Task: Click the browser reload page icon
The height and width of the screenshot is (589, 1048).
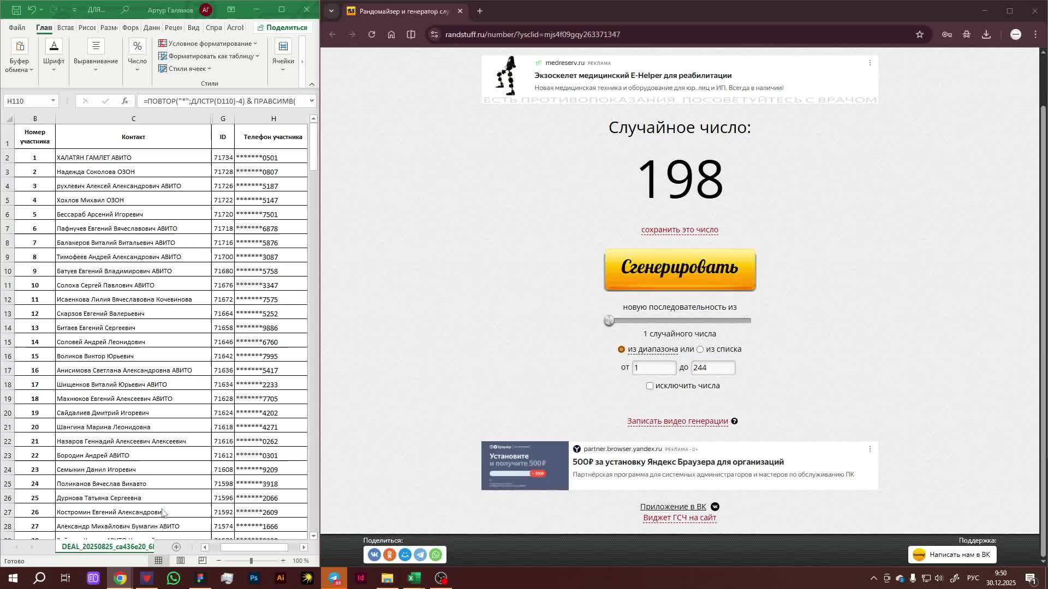Action: [x=372, y=34]
